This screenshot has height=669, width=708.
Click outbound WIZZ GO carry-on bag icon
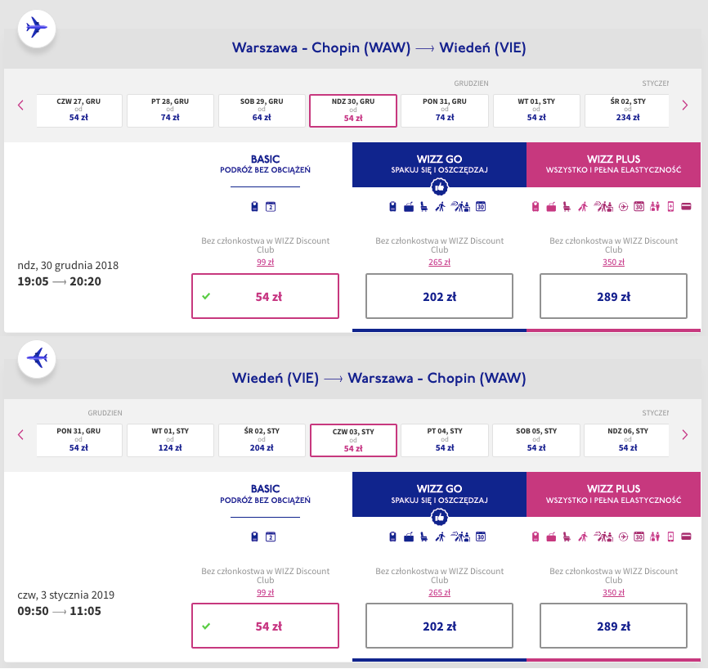(x=392, y=206)
